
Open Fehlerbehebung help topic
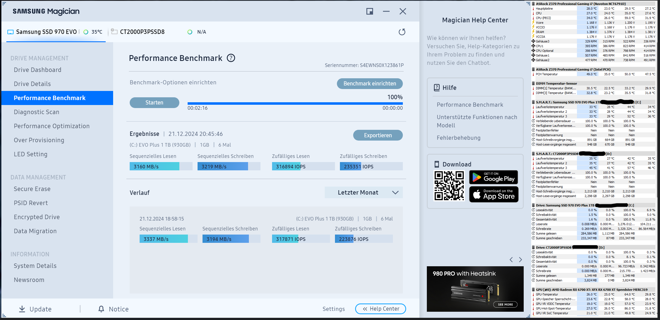pyautogui.click(x=459, y=138)
